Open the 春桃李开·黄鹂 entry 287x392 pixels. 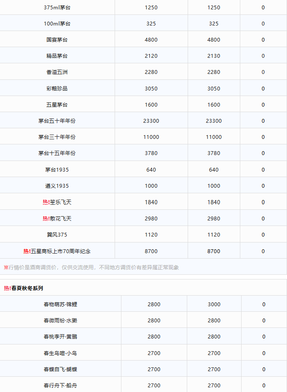[60, 337]
